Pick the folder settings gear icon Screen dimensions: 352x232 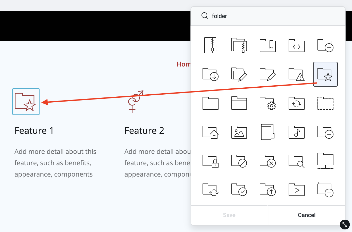268,103
